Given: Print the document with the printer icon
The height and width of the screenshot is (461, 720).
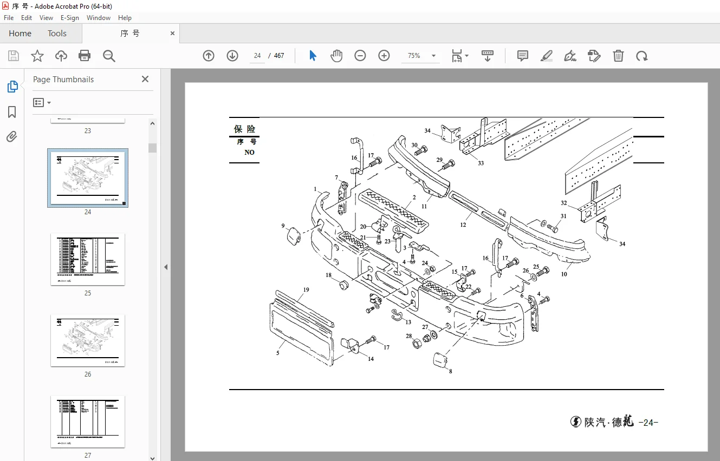Looking at the screenshot, I should point(85,56).
